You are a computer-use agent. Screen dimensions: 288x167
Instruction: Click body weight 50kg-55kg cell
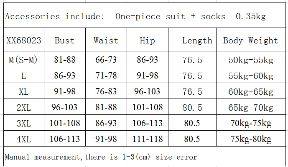pos(251,60)
